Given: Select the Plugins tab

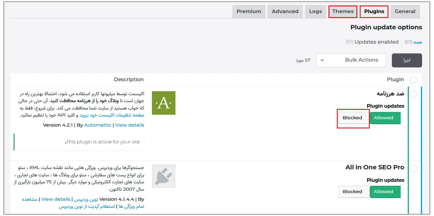Looking at the screenshot, I should click(374, 12).
